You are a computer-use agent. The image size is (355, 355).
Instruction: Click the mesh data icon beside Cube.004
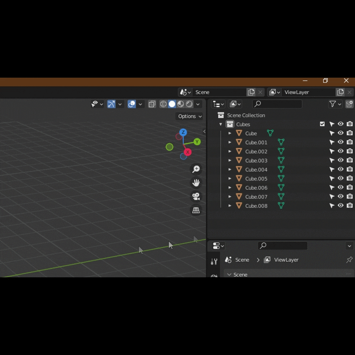coord(281,169)
